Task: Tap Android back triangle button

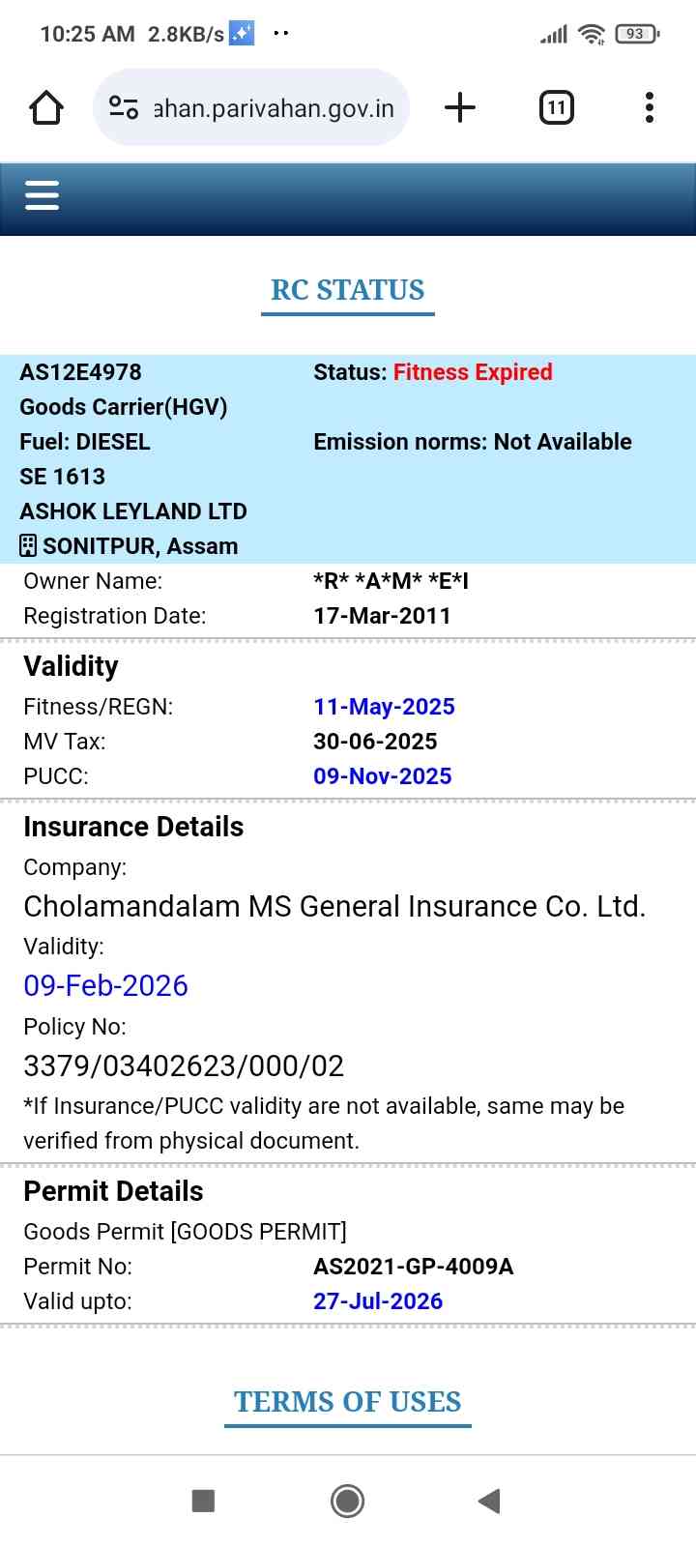Action: click(x=489, y=1501)
